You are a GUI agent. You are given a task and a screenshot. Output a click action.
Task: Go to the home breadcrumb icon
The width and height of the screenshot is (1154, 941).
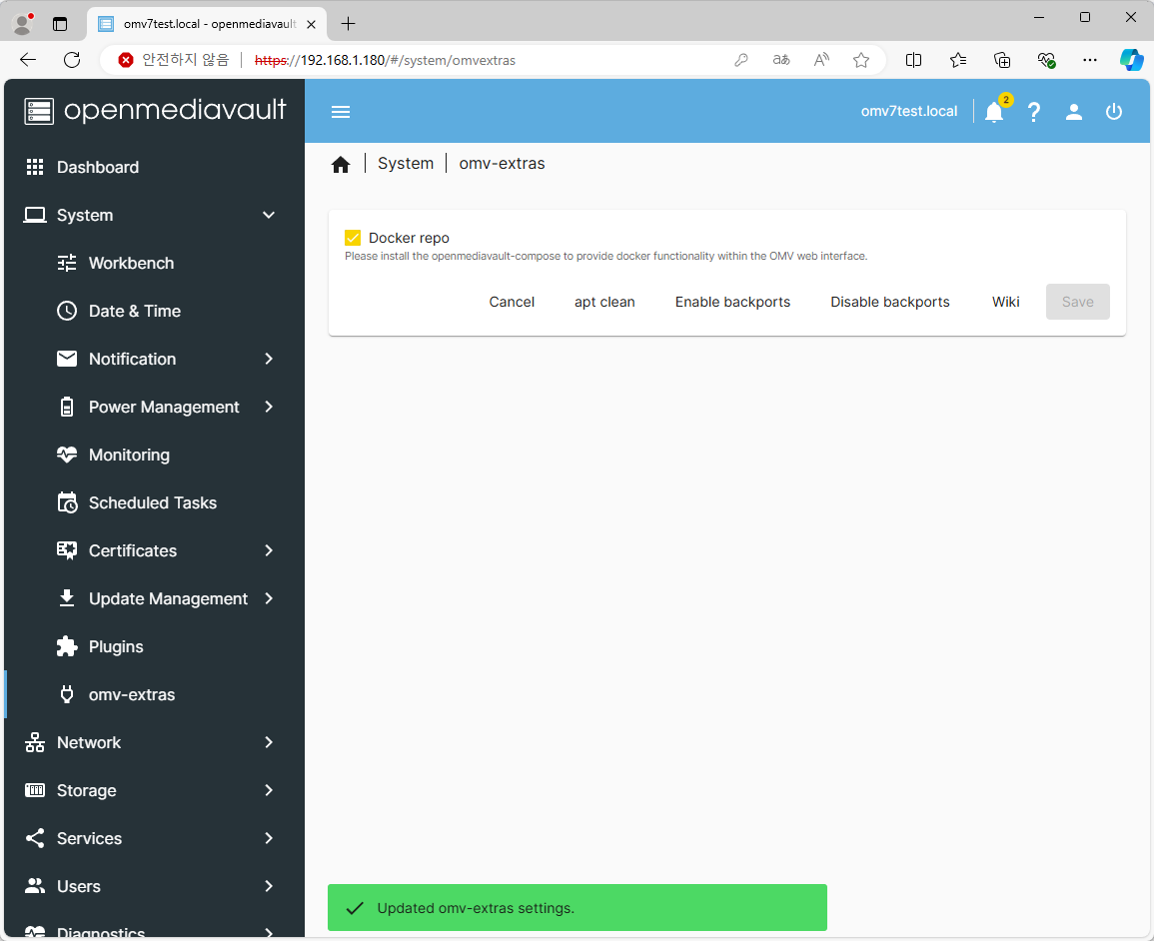pyautogui.click(x=340, y=164)
